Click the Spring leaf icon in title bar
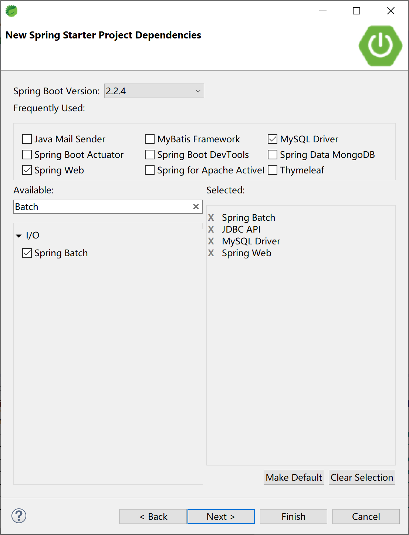Screen dimensions: 409x535 click(11, 11)
